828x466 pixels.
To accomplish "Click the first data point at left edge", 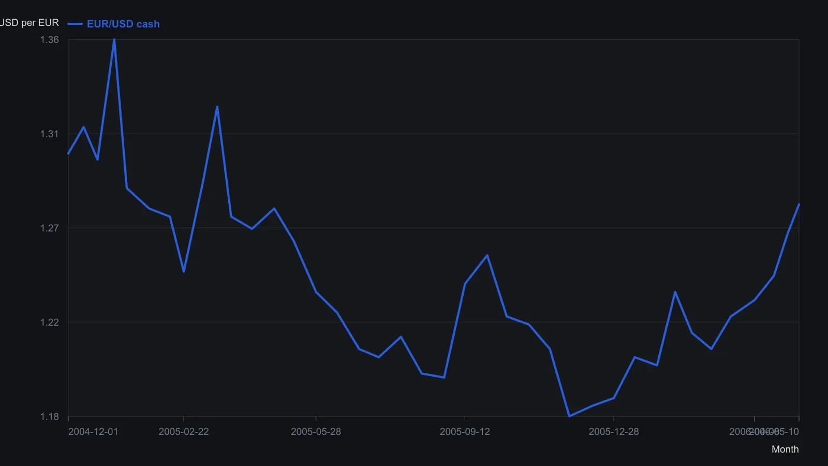I will click(68, 153).
